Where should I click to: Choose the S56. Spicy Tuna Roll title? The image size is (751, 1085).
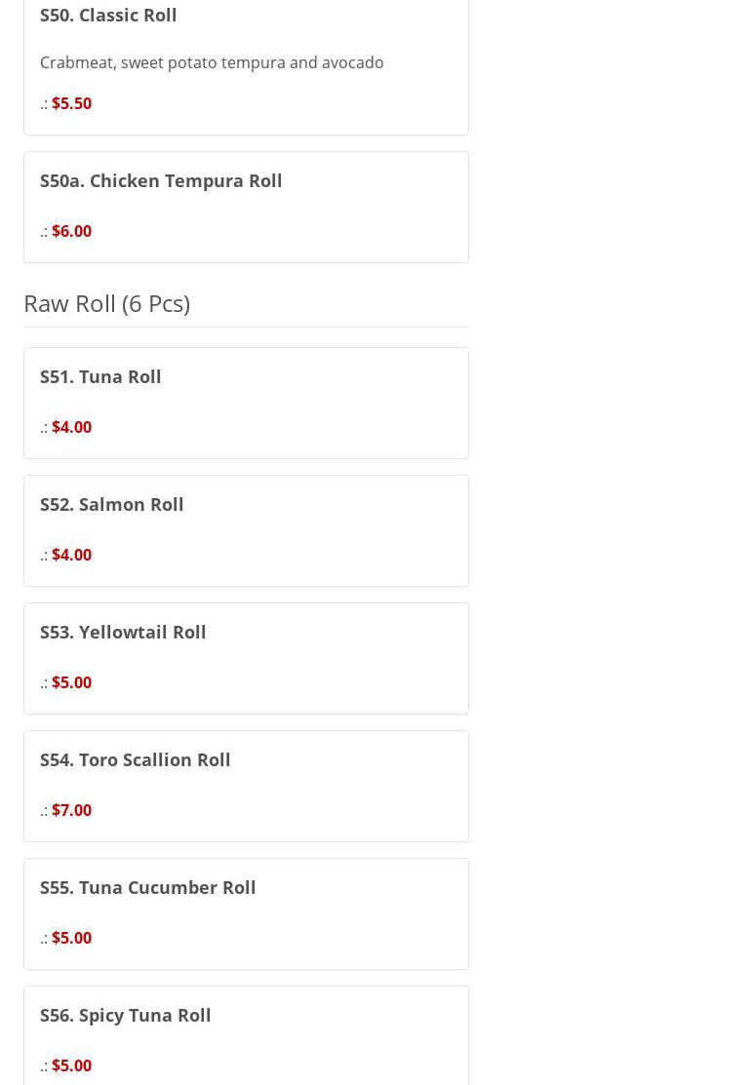click(x=125, y=1015)
